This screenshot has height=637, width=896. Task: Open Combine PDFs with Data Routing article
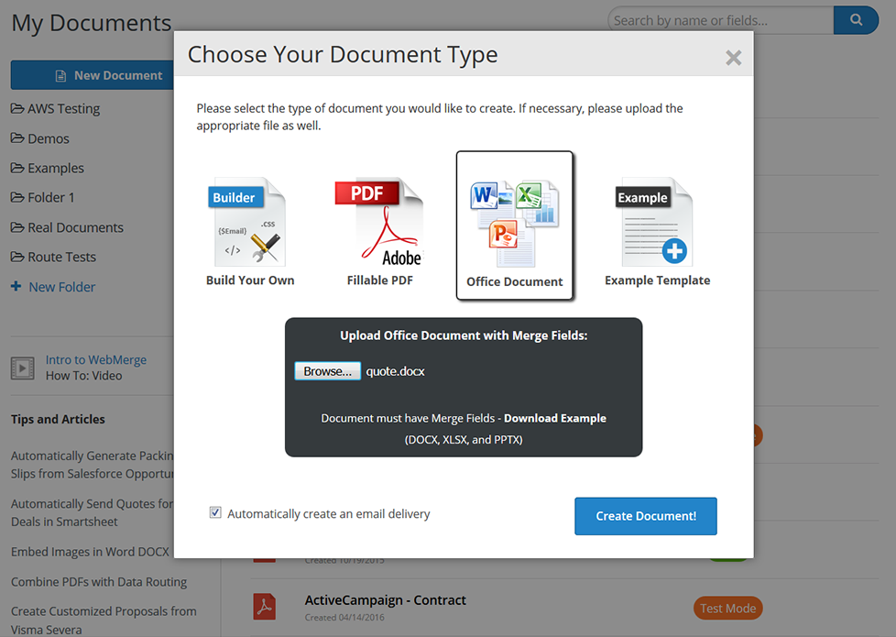[x=99, y=582]
